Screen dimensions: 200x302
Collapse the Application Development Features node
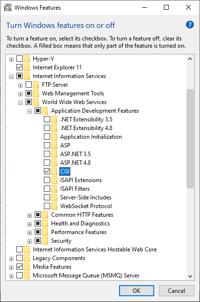tap(29, 111)
